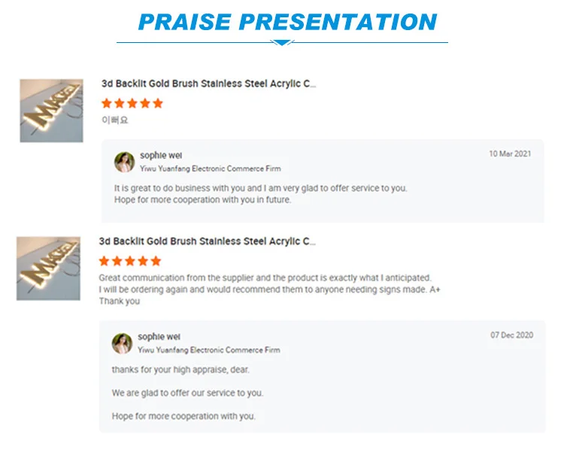Click sophie wei's avatar in second reply

pyautogui.click(x=122, y=344)
